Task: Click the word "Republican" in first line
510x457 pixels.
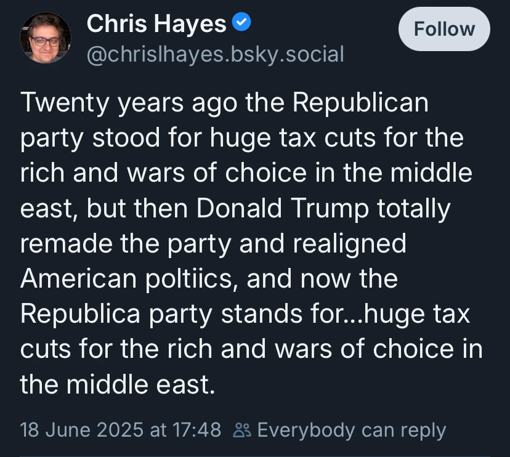Action: coord(360,102)
